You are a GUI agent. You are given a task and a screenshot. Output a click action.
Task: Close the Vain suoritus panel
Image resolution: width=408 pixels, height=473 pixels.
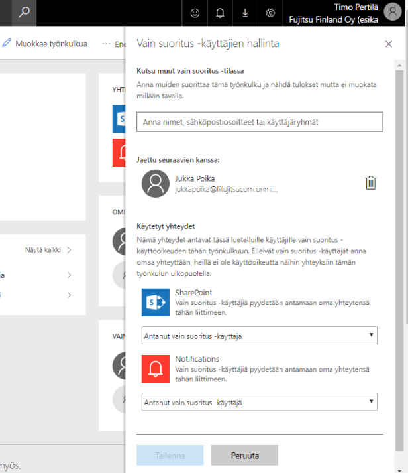(x=388, y=44)
